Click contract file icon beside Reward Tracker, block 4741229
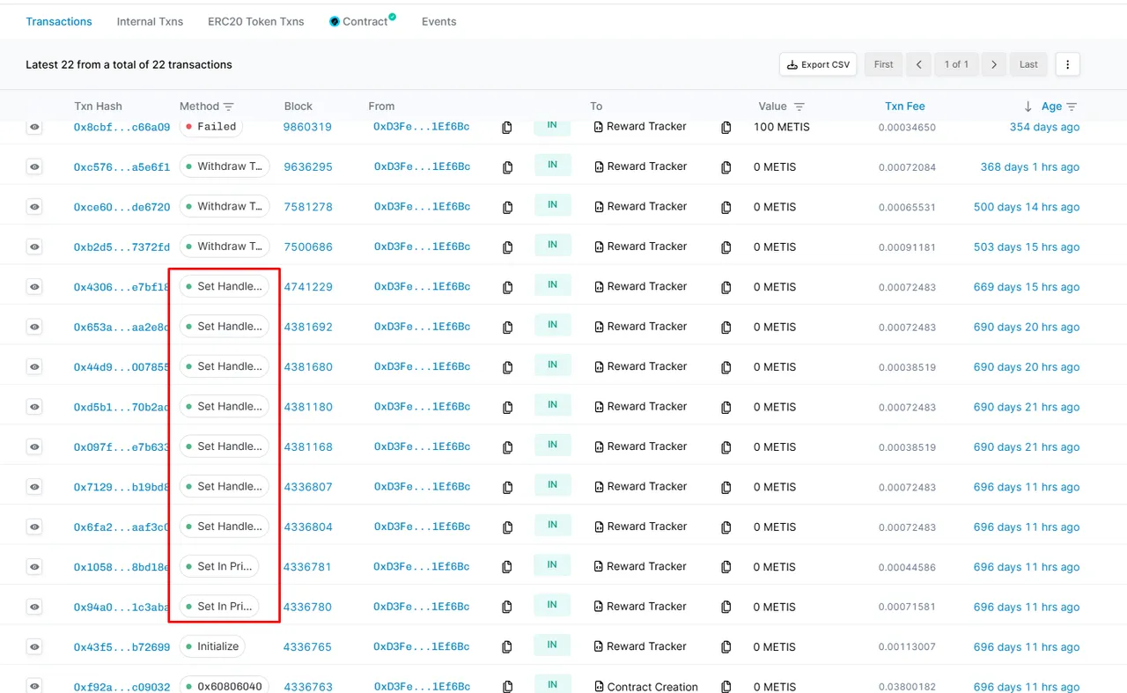The height and width of the screenshot is (693, 1127). tap(599, 287)
